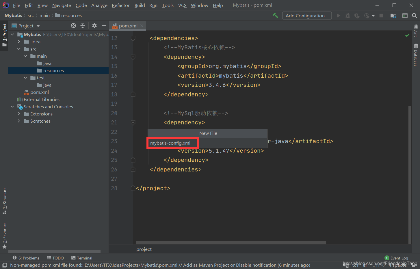Click the project breadcrumb below editor

pyautogui.click(x=144, y=249)
